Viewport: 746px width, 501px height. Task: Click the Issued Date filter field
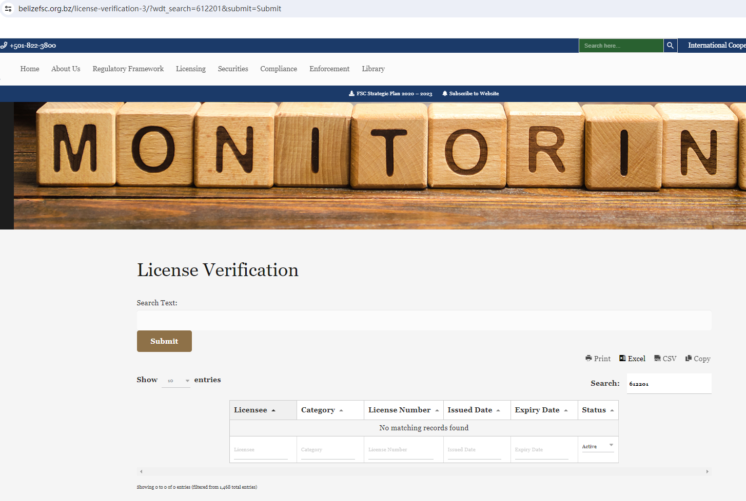pyautogui.click(x=474, y=450)
